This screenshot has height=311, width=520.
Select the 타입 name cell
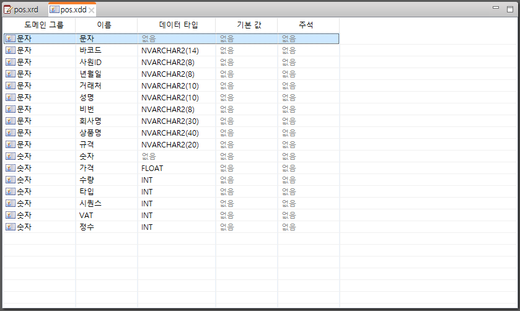[x=107, y=191]
